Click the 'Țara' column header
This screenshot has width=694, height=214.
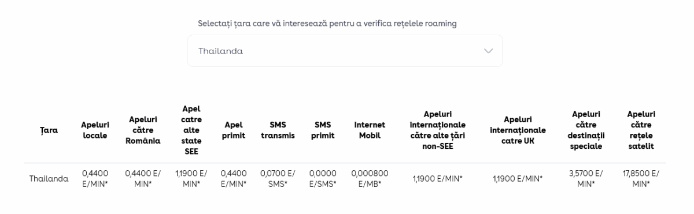(49, 130)
